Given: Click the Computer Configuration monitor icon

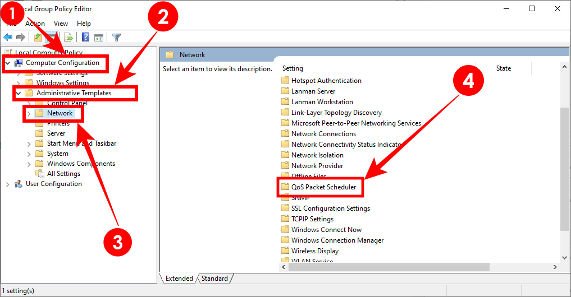Looking at the screenshot, I should point(18,63).
